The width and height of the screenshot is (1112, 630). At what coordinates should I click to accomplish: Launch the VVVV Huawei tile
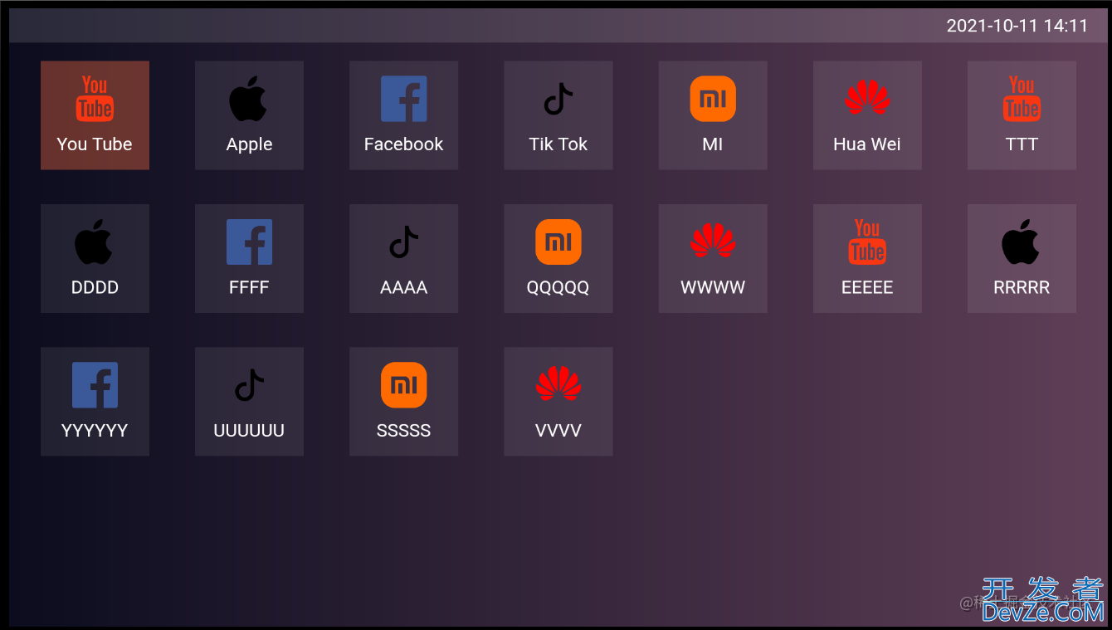tap(558, 402)
